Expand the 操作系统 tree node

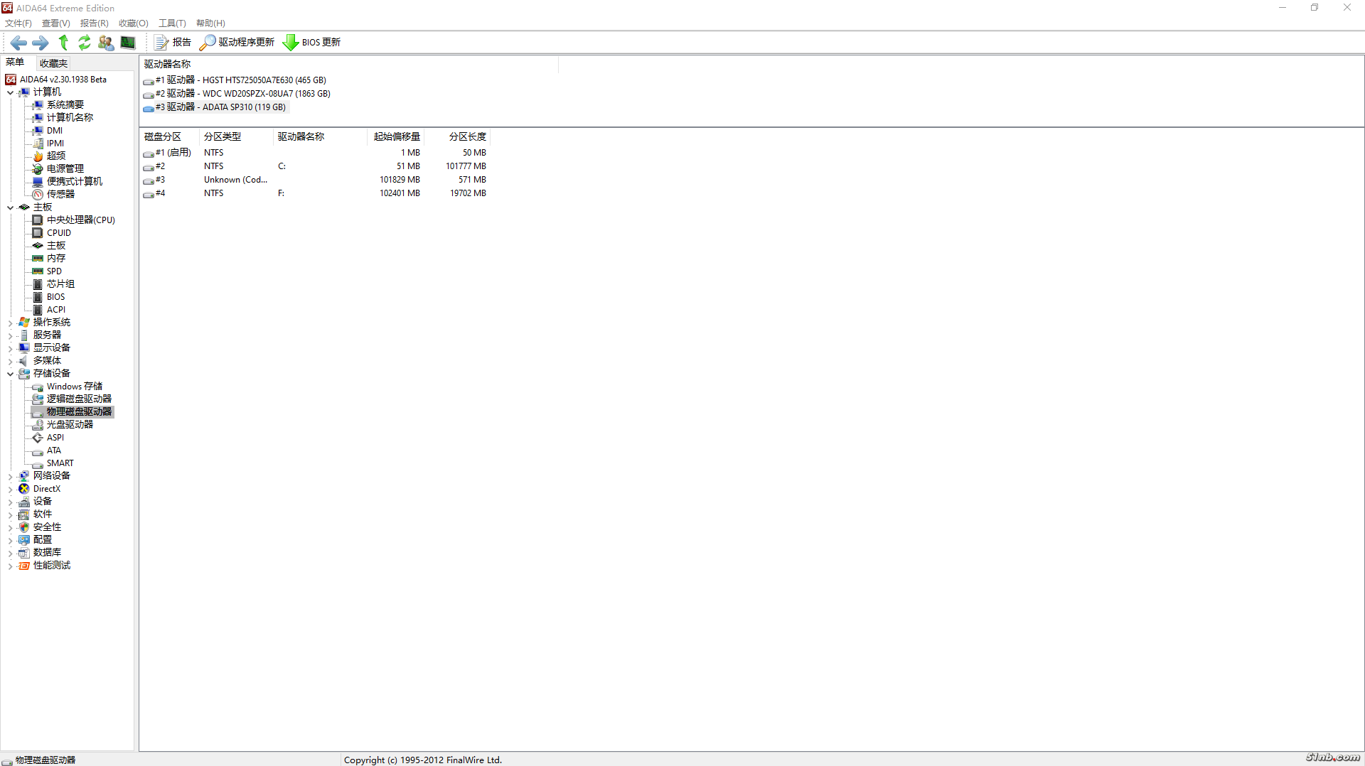(x=11, y=322)
